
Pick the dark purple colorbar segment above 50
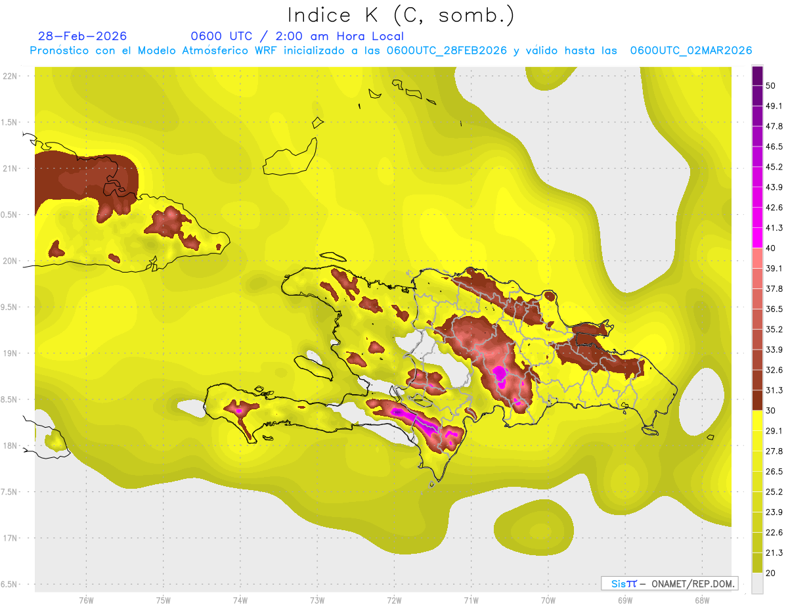[x=757, y=76]
